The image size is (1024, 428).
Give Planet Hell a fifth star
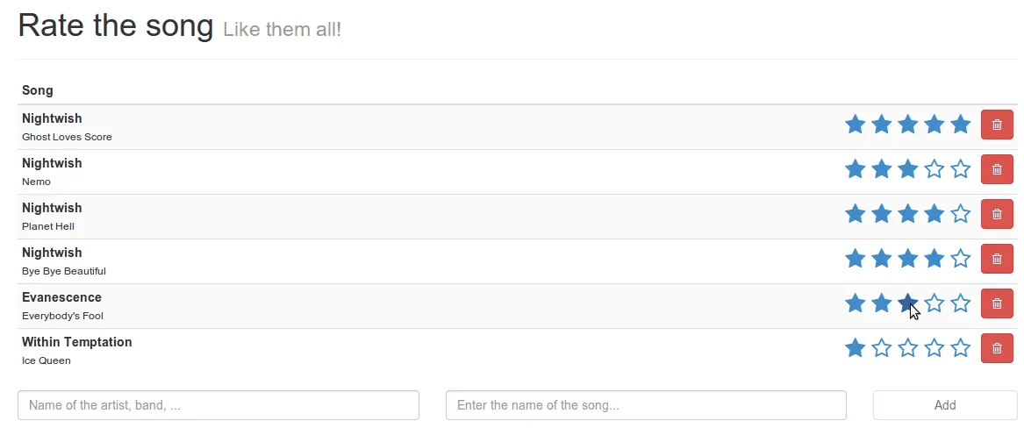(961, 214)
